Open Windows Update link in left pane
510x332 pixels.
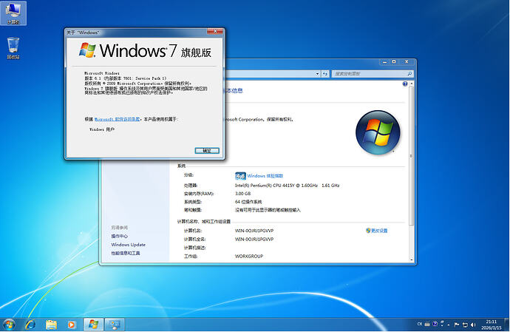(128, 245)
